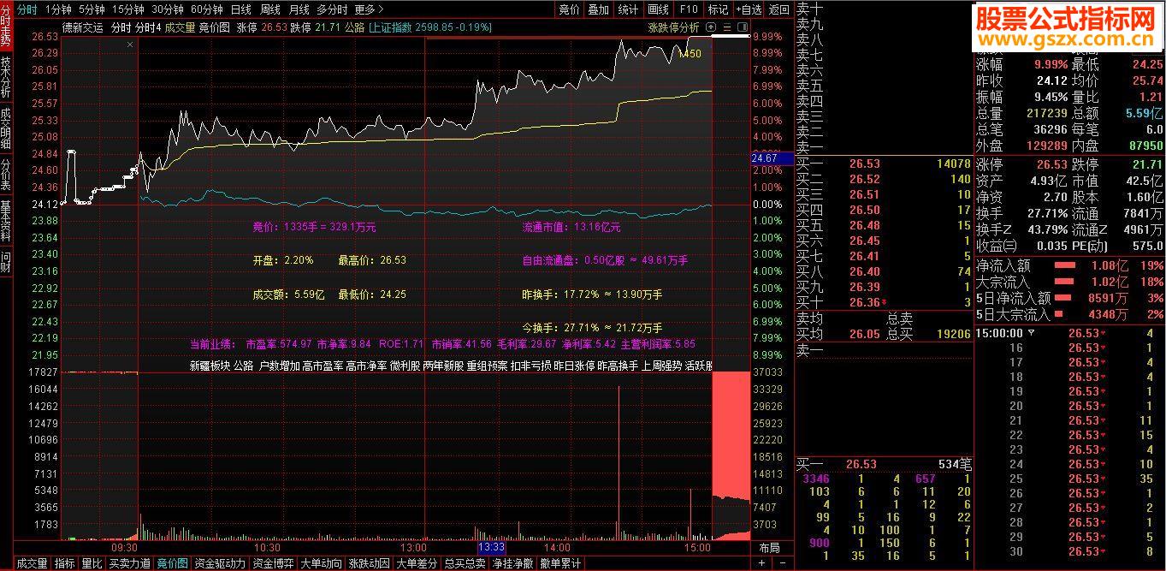Open the 多分时 multi-day view
The height and width of the screenshot is (571, 1166).
(x=332, y=9)
